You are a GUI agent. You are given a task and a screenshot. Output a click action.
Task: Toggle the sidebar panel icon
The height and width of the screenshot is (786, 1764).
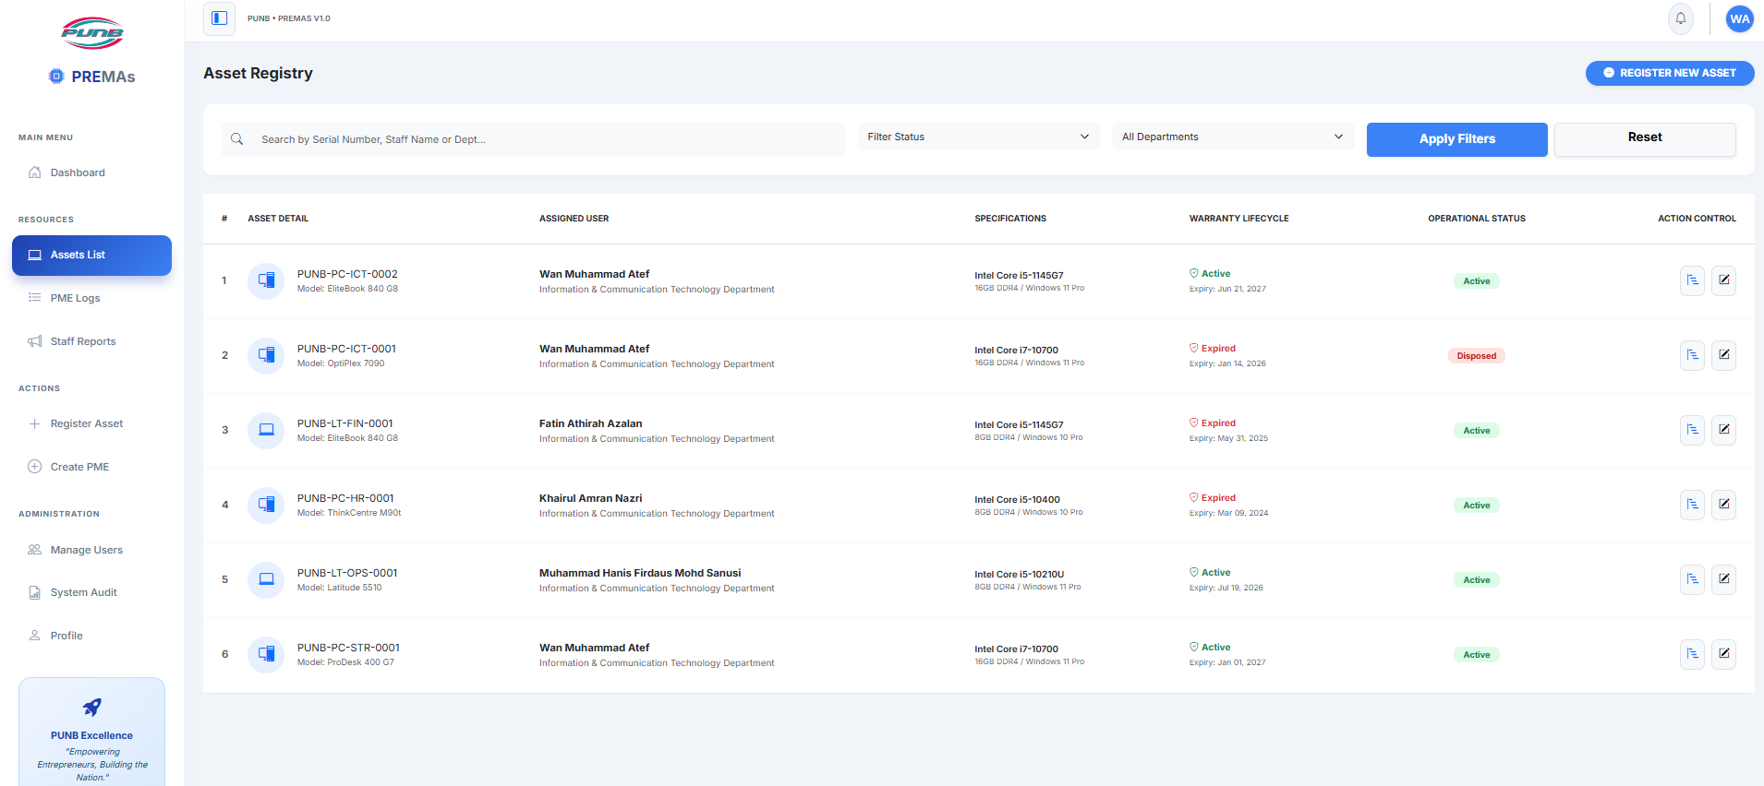click(x=219, y=18)
